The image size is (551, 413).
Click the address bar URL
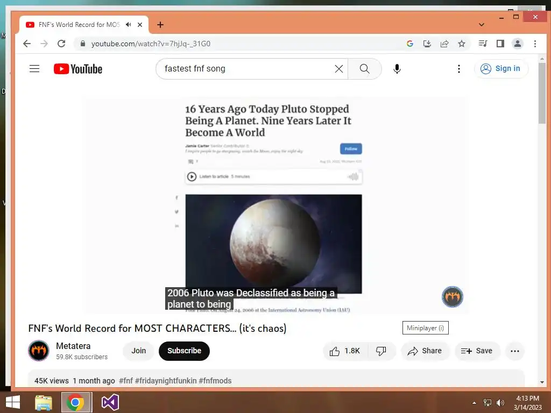pyautogui.click(x=151, y=44)
